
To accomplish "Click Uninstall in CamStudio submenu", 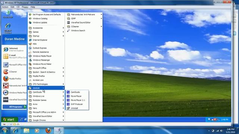I will click(77, 108).
